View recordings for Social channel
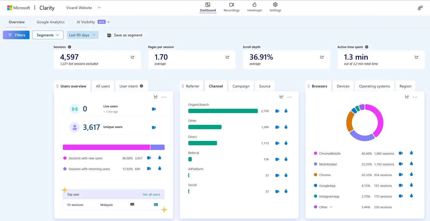 pyautogui.click(x=277, y=191)
